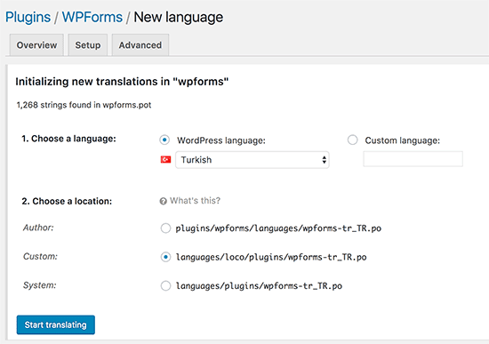Open the Turkish language dropdown

pos(252,160)
